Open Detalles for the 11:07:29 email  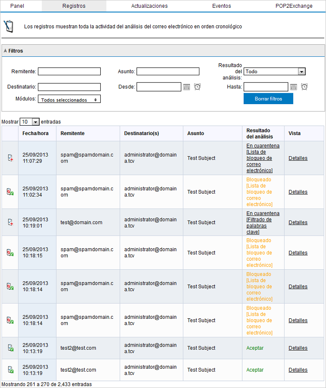[298, 158]
